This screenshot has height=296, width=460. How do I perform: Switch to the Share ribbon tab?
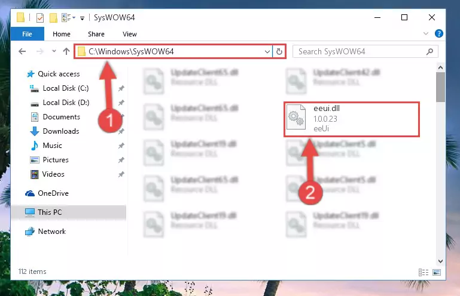(96, 34)
